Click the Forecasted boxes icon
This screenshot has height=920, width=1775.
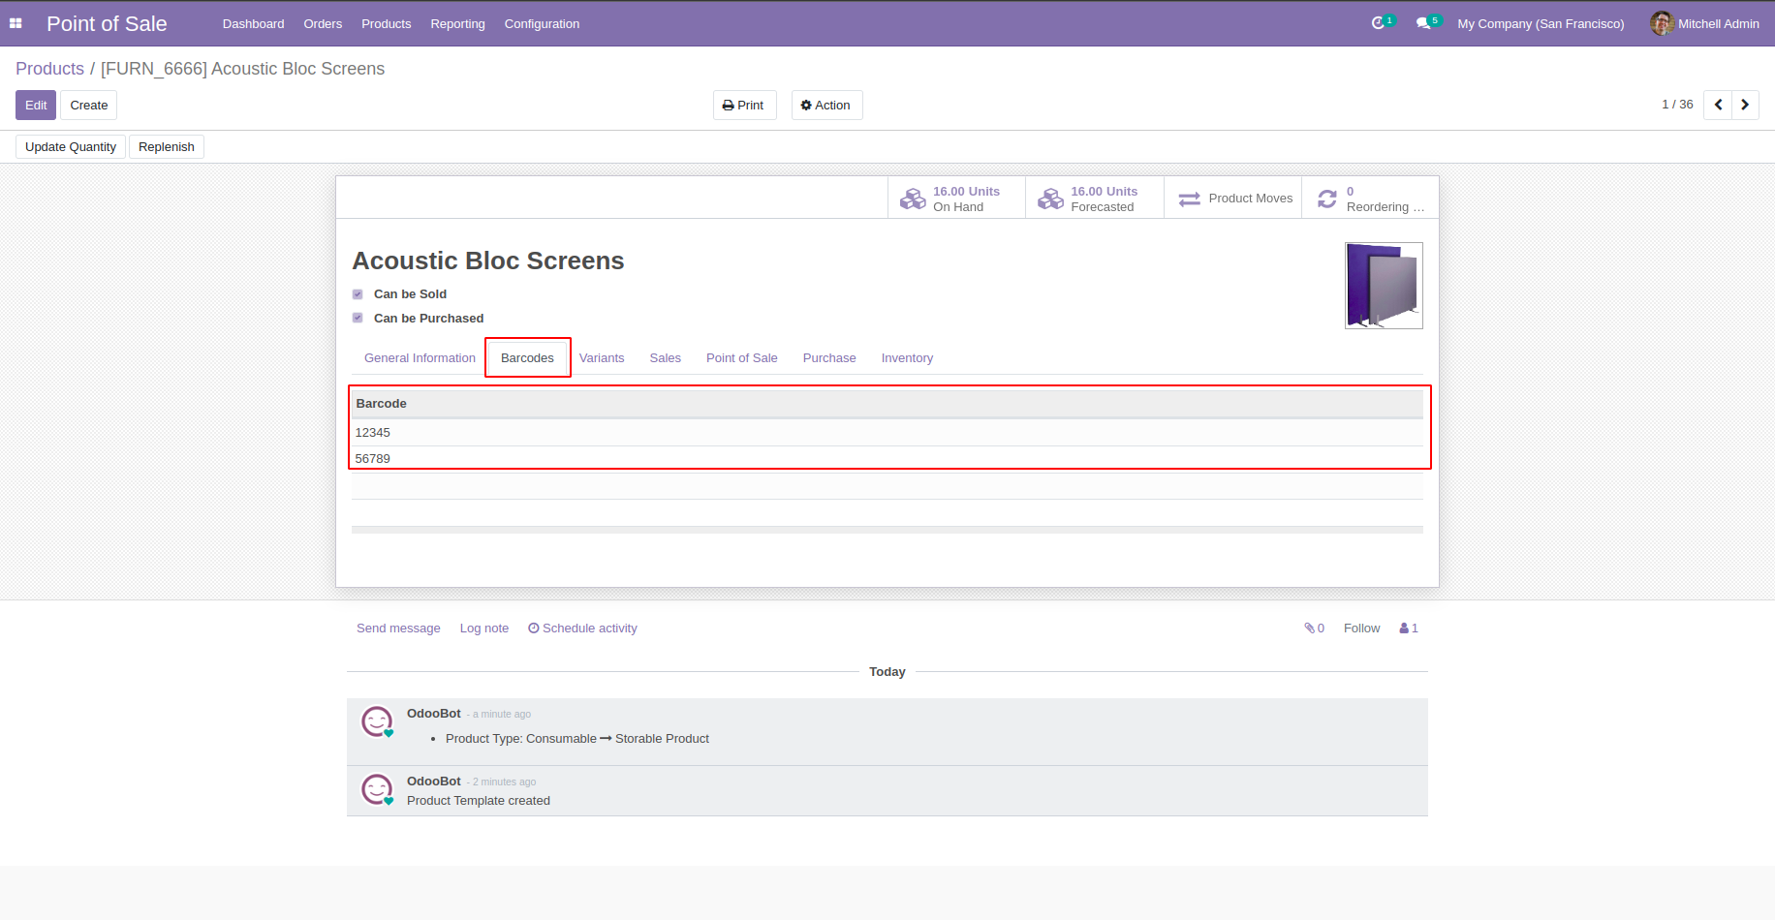[1050, 199]
